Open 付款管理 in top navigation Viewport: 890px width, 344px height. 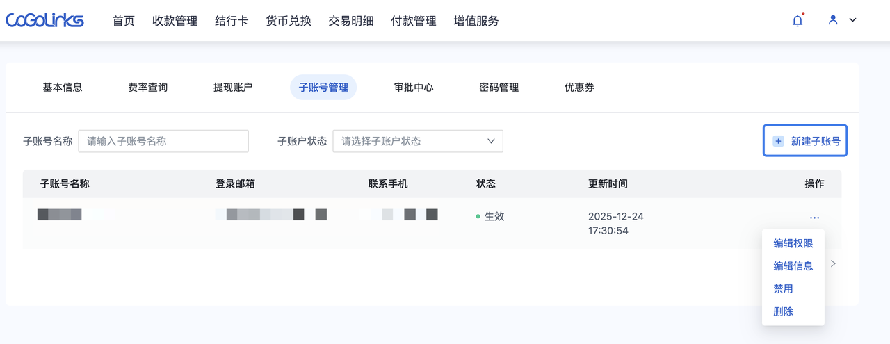tap(414, 21)
